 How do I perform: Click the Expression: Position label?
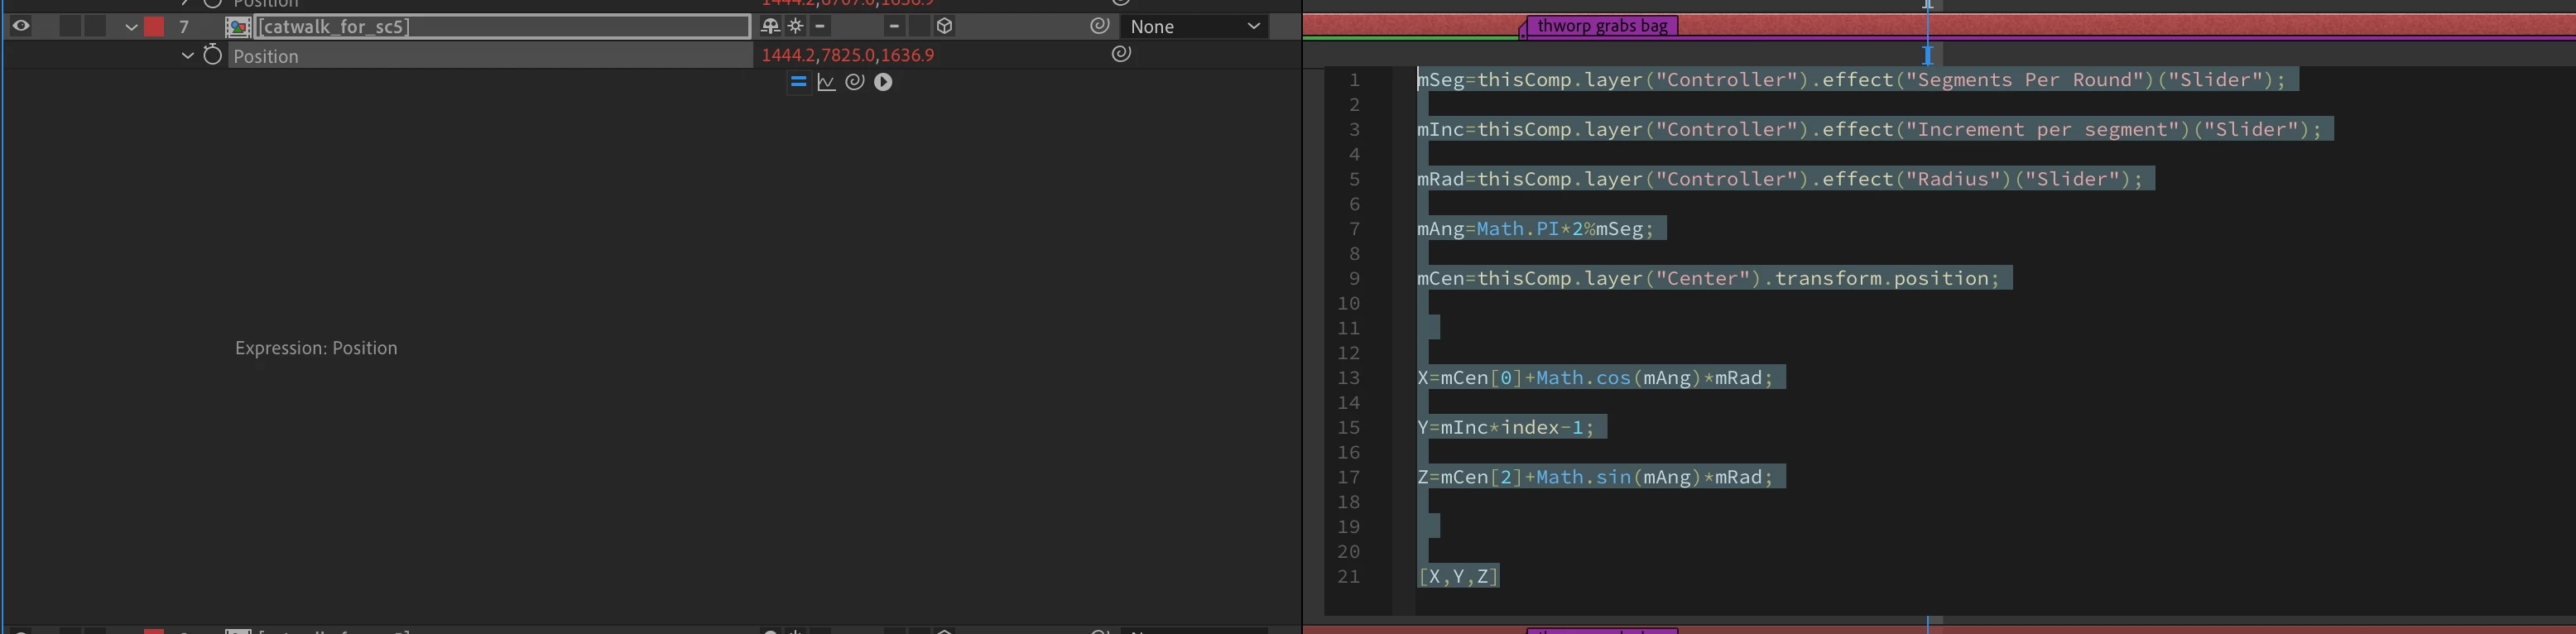coord(316,348)
